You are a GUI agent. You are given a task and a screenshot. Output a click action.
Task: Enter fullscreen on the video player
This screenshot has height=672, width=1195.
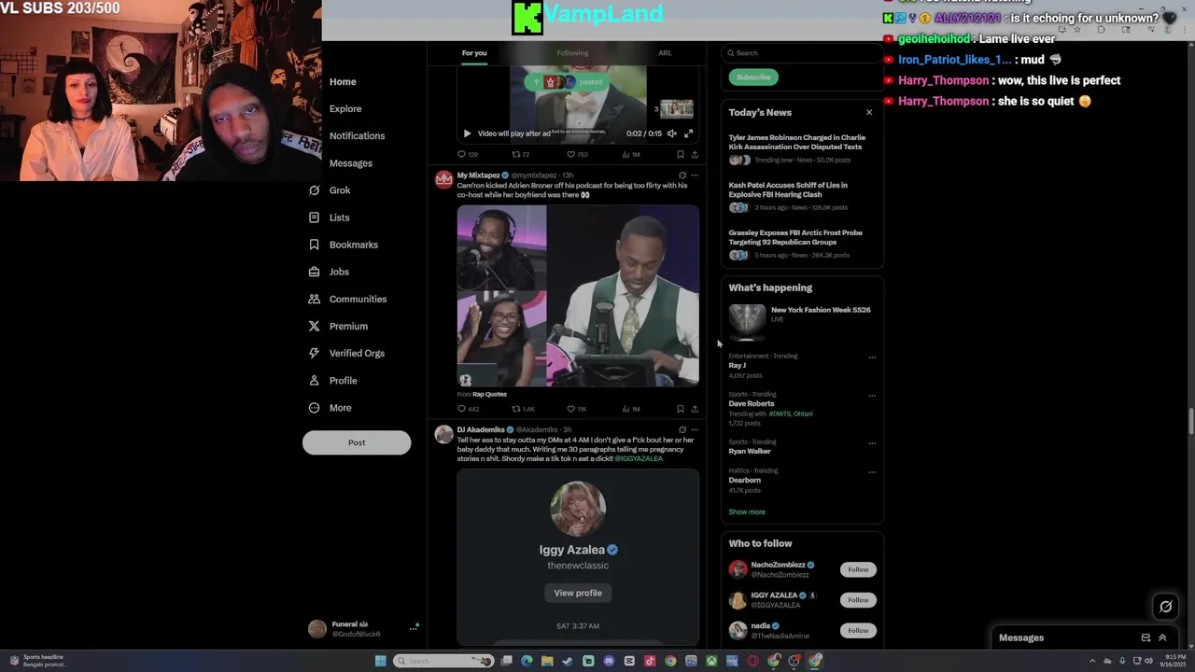tap(689, 133)
